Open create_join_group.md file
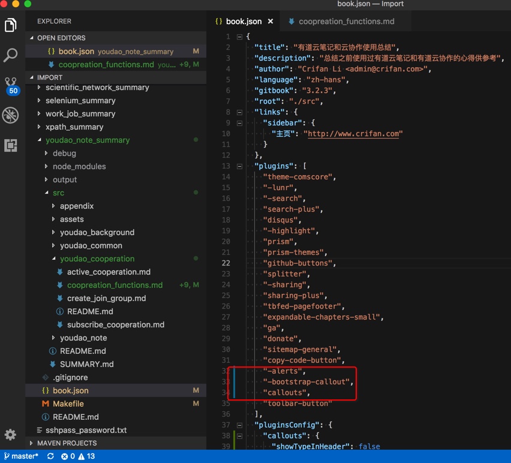Screen dimensions: 511x463 tap(116, 299)
